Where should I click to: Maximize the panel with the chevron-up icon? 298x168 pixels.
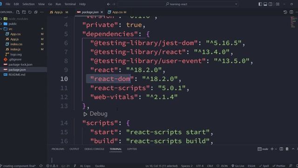[x=293, y=149]
